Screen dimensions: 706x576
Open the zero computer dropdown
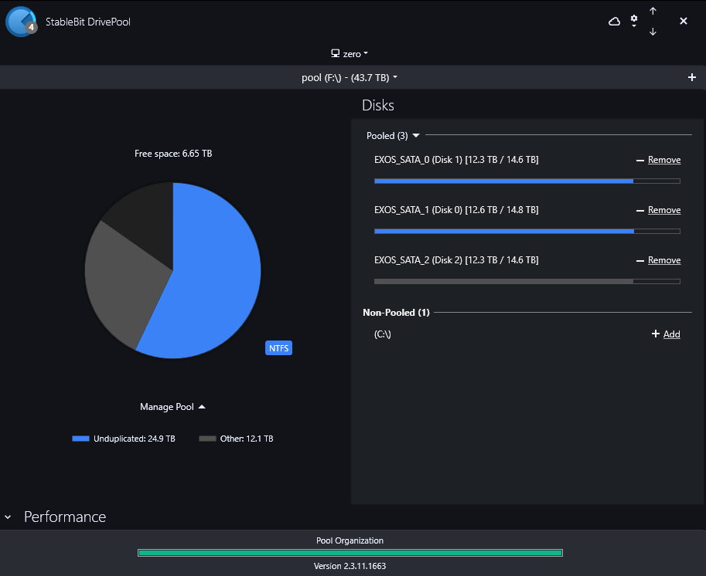[x=350, y=54]
